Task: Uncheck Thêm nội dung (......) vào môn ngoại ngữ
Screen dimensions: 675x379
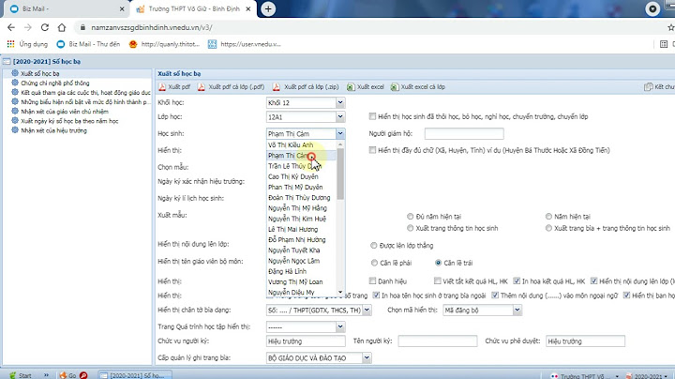Action: (495, 295)
